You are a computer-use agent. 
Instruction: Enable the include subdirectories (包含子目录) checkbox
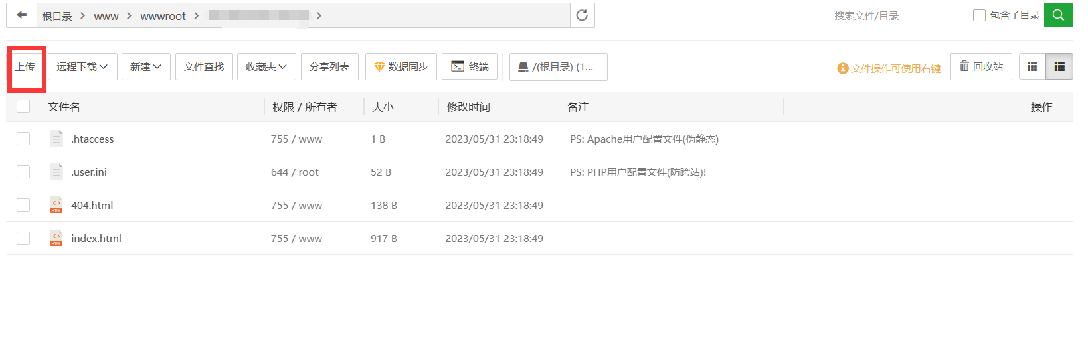[x=979, y=15]
